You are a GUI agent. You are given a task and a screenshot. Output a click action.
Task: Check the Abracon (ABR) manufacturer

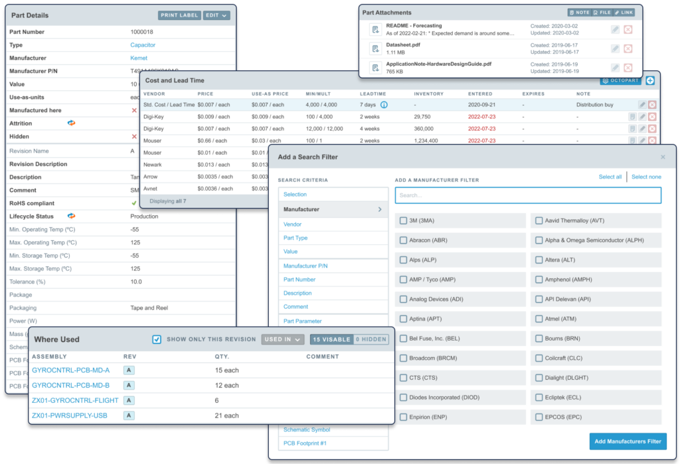click(403, 240)
